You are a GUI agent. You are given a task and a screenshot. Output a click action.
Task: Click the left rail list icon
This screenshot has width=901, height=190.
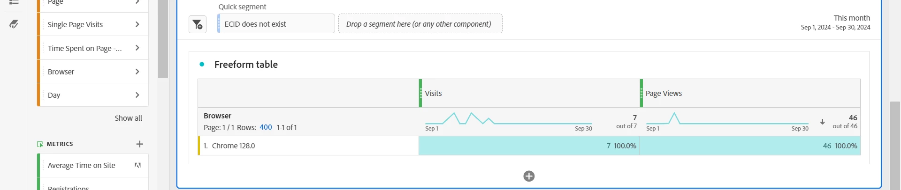pyautogui.click(x=14, y=2)
